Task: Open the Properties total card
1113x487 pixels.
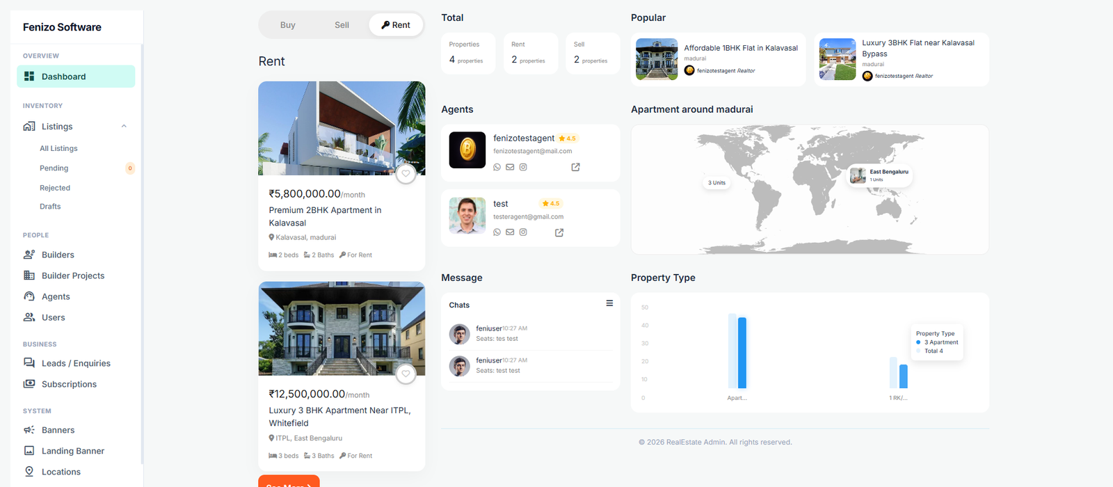Action: click(468, 53)
